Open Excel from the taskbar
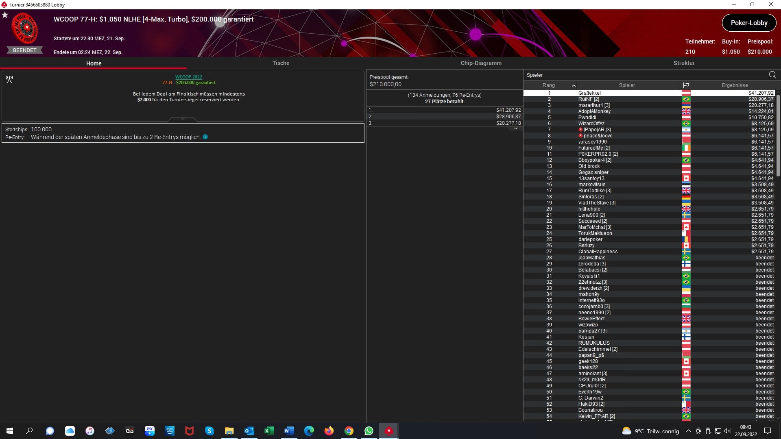Screen dimensions: 781x439 269,431
